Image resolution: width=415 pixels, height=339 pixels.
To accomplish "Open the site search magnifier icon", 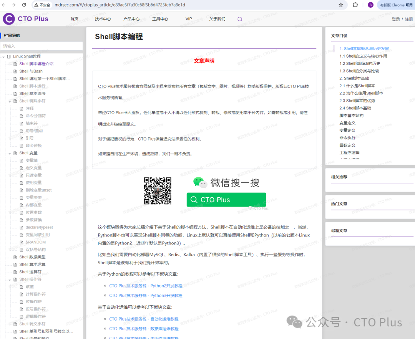I will (x=240, y=19).
